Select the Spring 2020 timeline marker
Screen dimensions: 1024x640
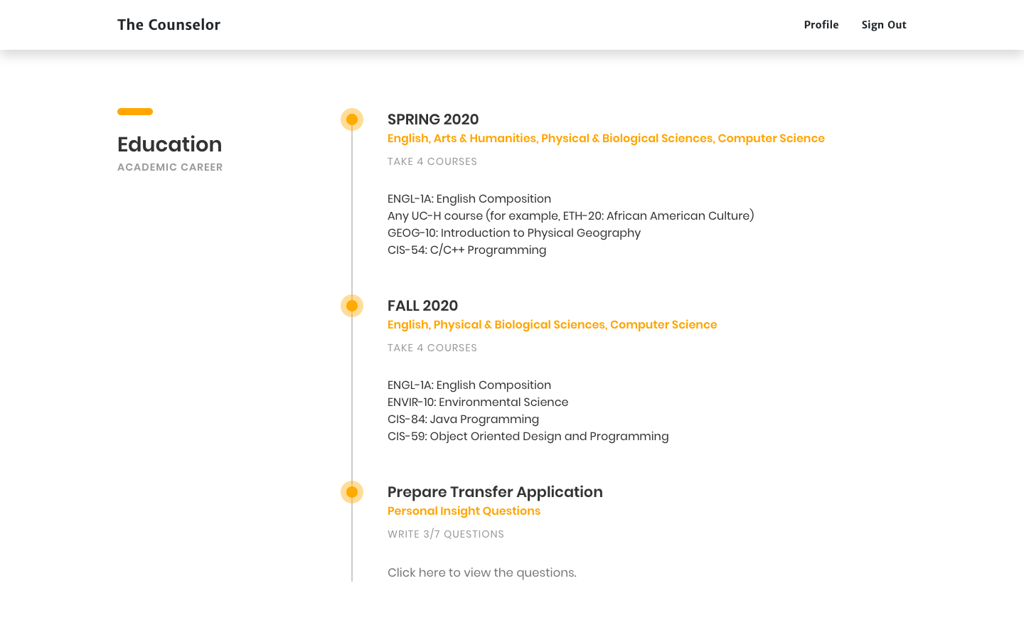pos(352,119)
